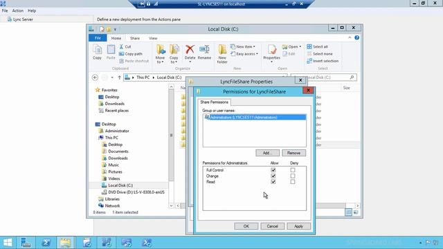
Task: Select the Share Permissions tab
Action: coord(214,102)
